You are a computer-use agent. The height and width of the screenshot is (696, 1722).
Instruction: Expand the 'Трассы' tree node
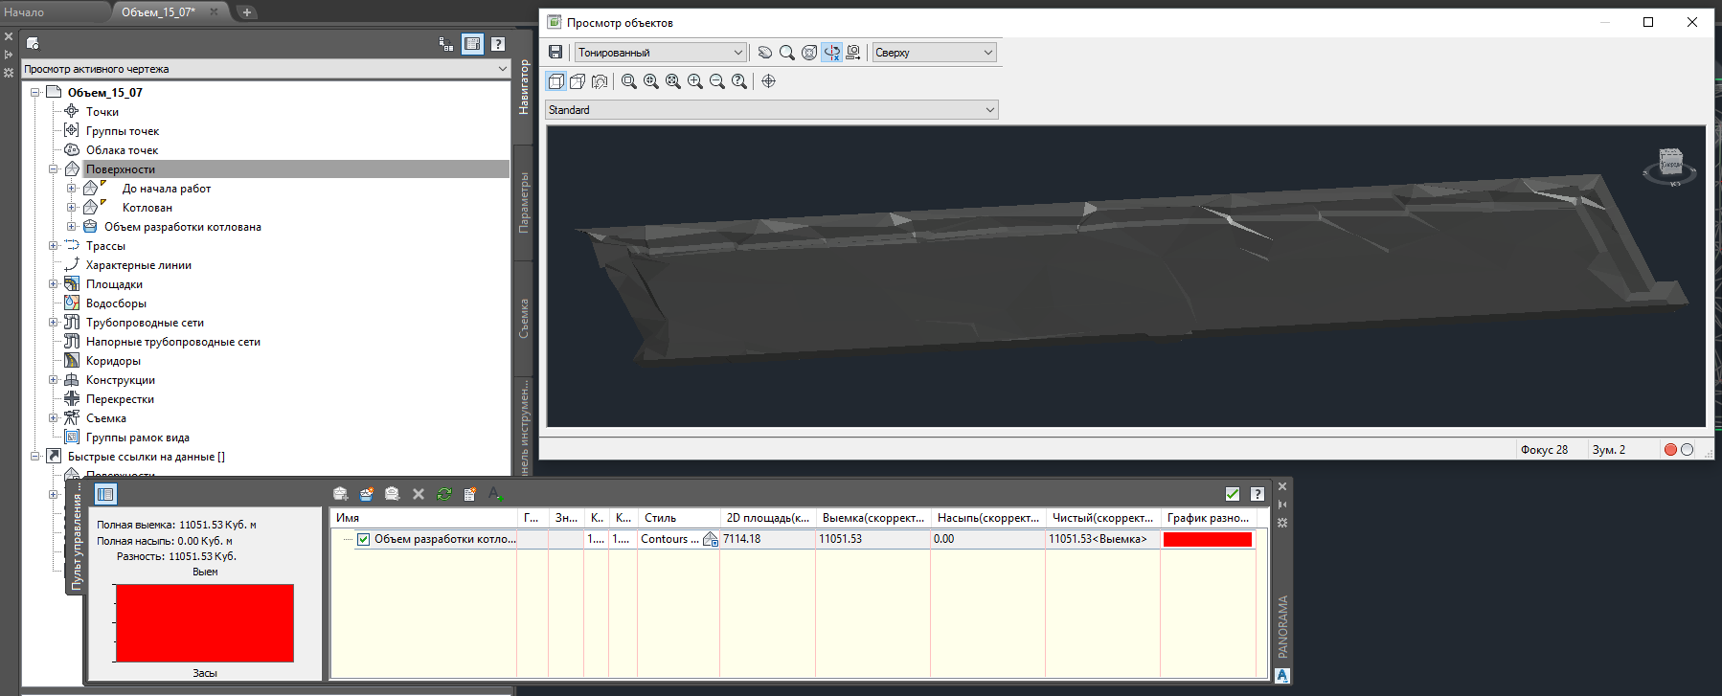[54, 246]
